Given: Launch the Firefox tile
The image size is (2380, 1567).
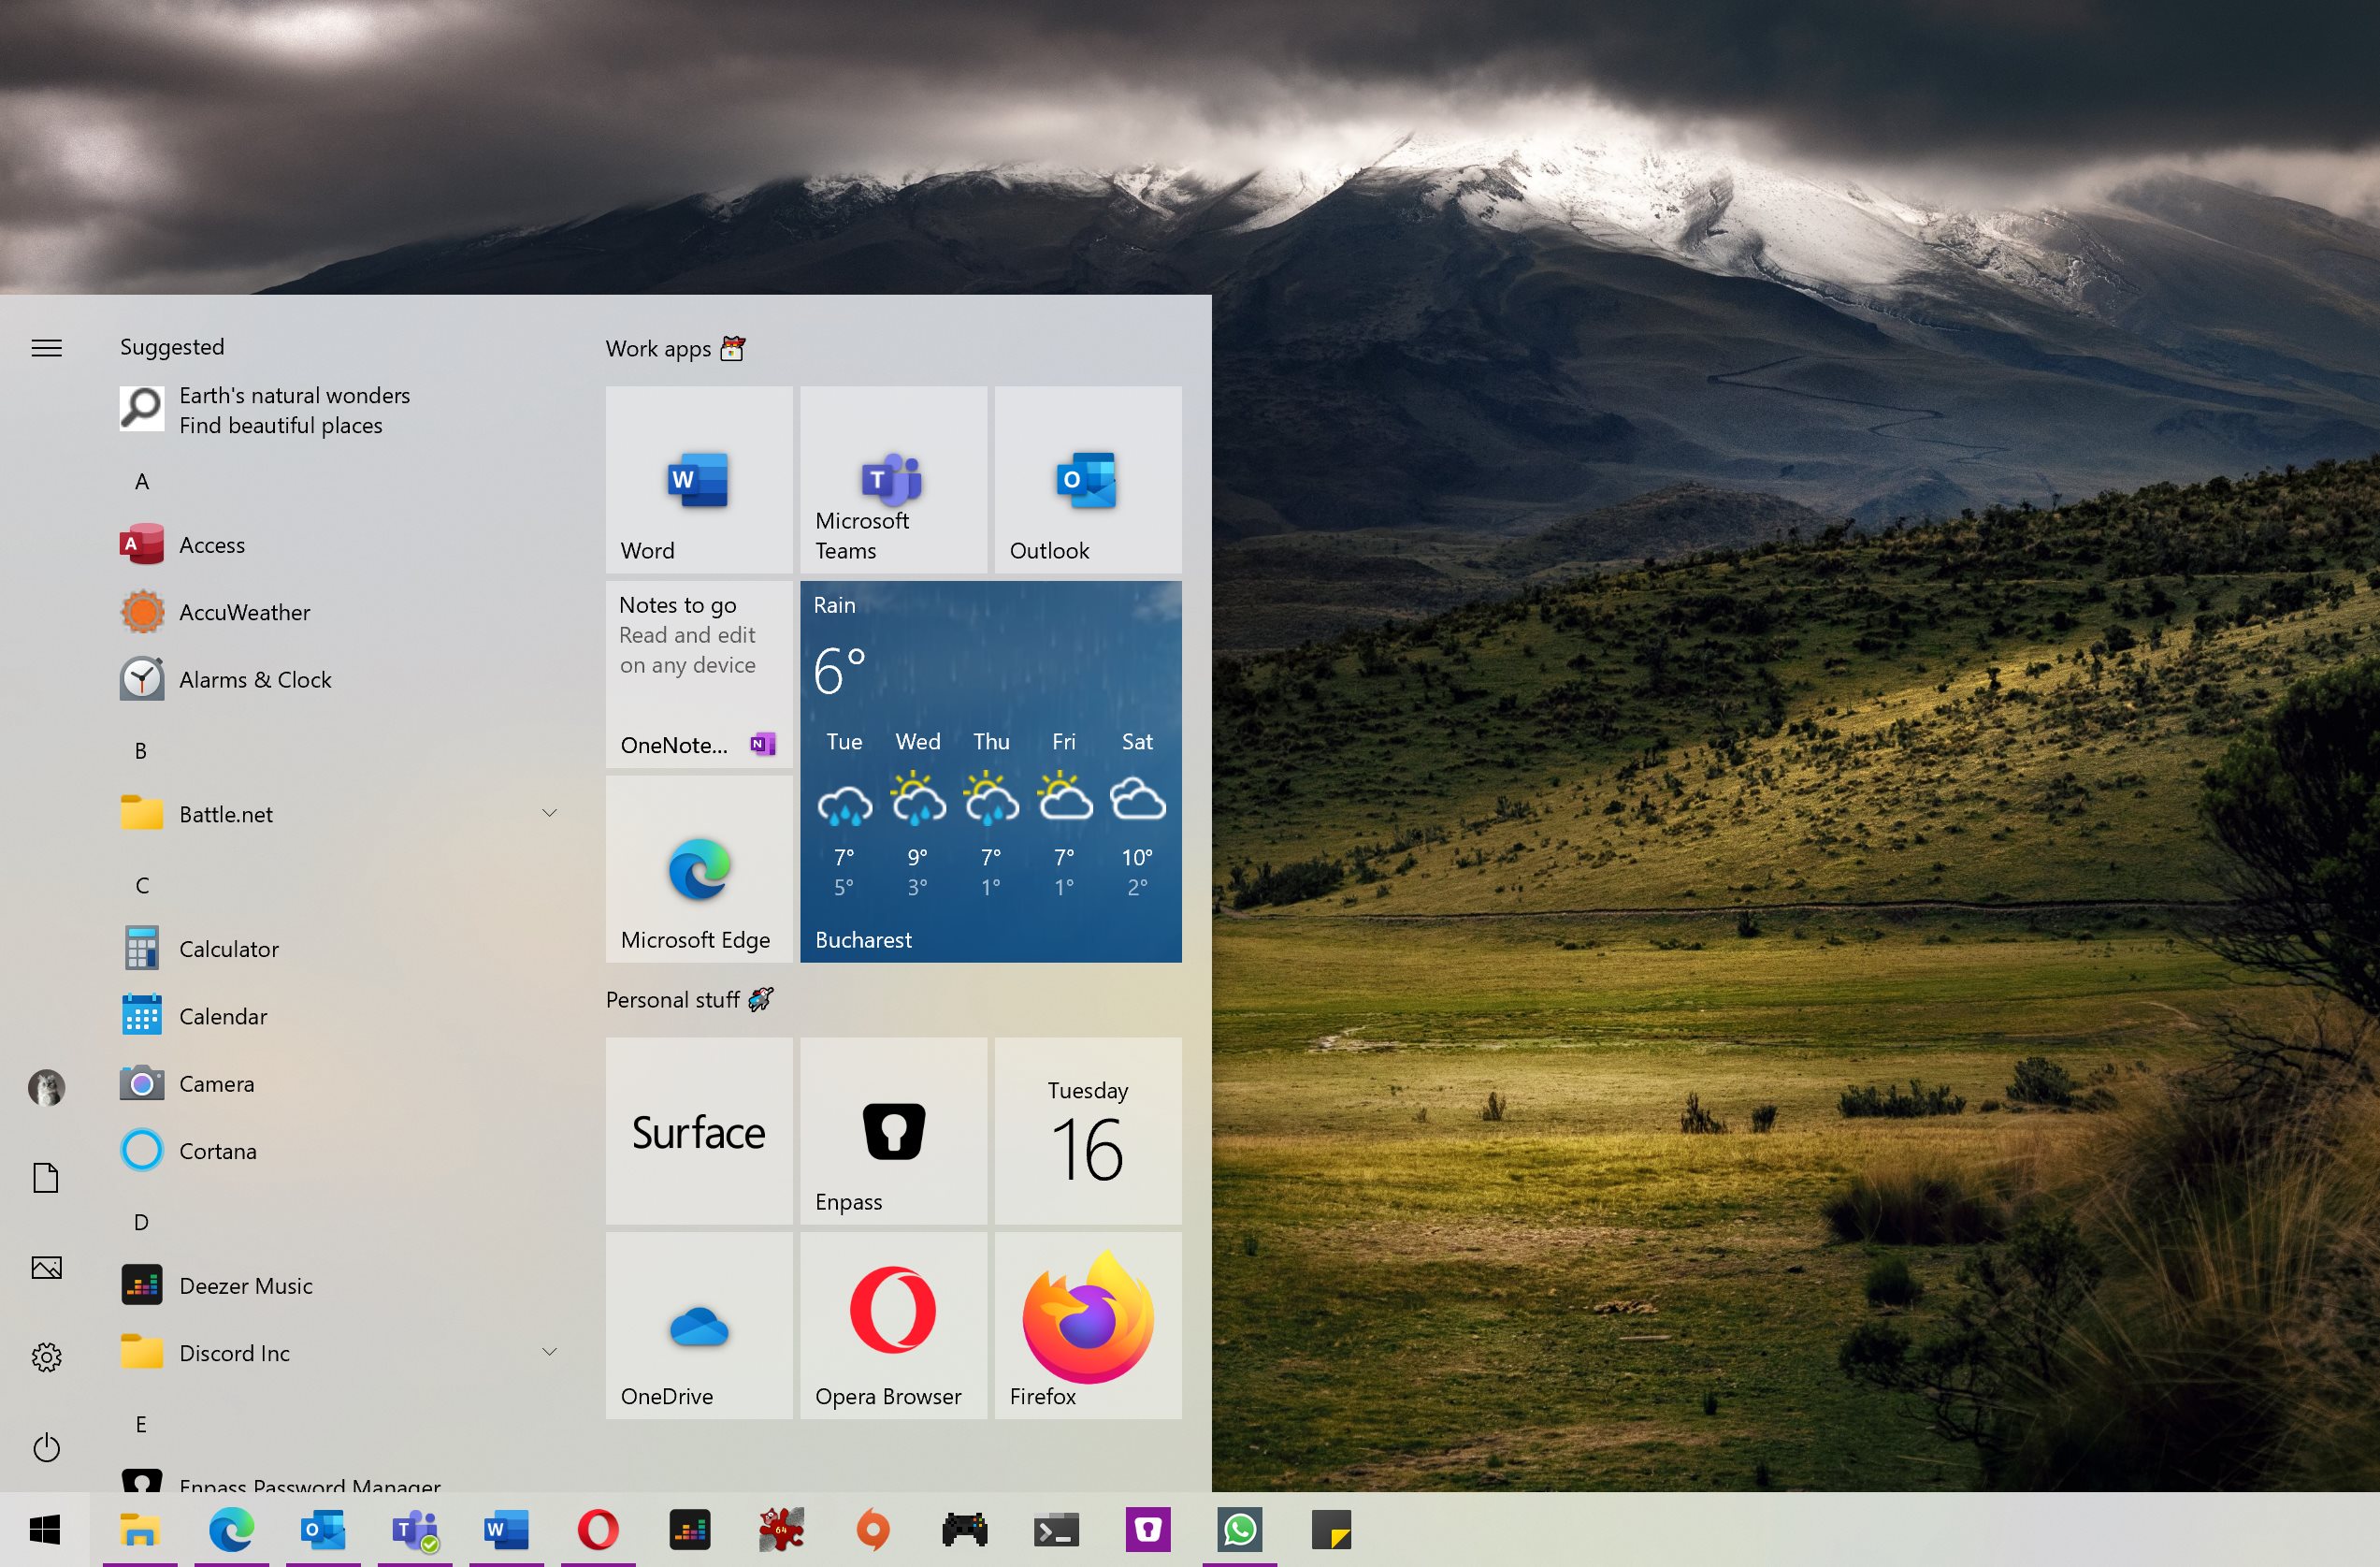Looking at the screenshot, I should point(1088,1325).
